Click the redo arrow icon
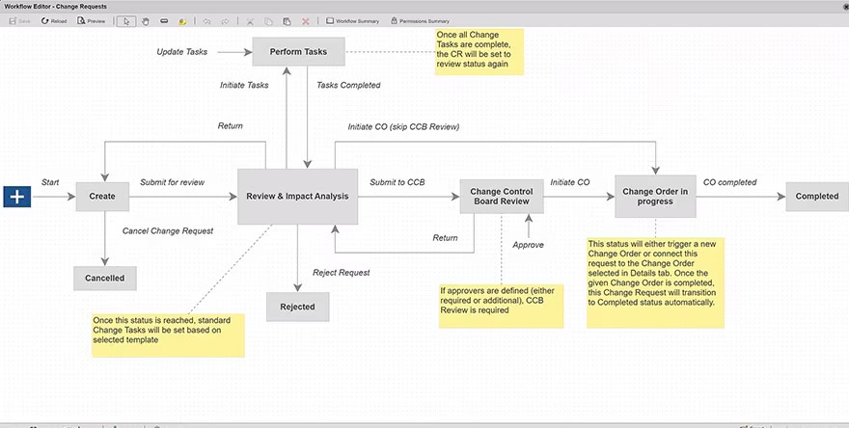 click(227, 20)
